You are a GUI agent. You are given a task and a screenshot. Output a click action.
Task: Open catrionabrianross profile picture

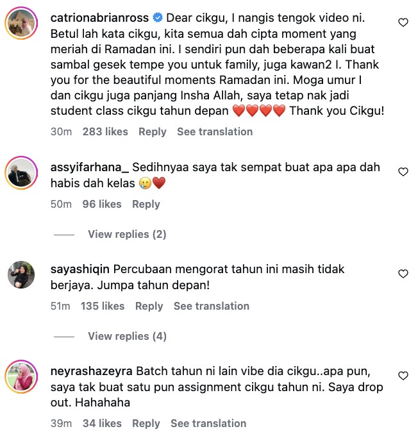click(x=21, y=23)
